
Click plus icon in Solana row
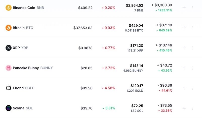pos(184,108)
